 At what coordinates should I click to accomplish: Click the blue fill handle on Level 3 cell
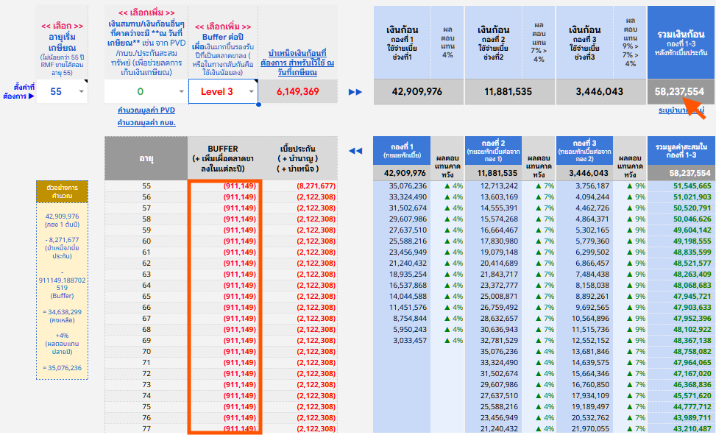pyautogui.click(x=258, y=104)
